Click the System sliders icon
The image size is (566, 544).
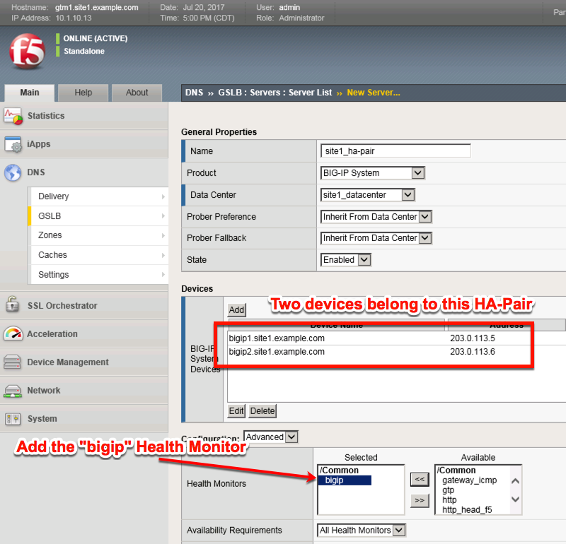tap(13, 419)
